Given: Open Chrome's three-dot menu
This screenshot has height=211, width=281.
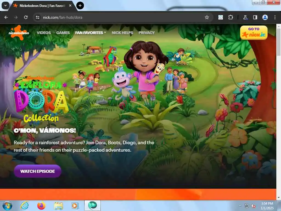Looking at the screenshot, I should (x=275, y=17).
